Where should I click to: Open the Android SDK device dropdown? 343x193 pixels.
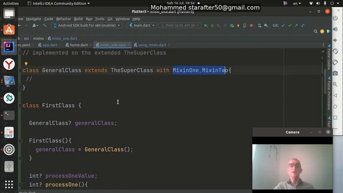(87, 25)
